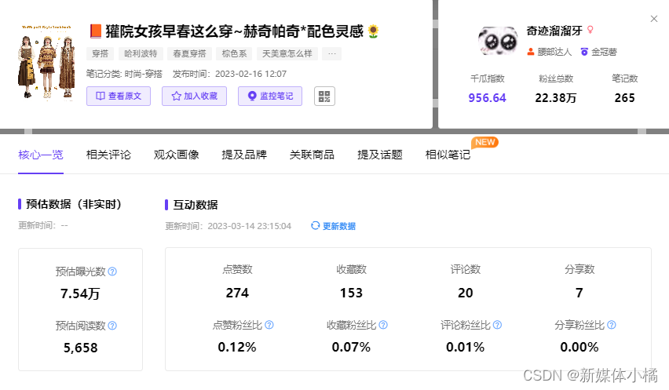Open the 观众画像 tab
669x390 pixels.
(176, 155)
